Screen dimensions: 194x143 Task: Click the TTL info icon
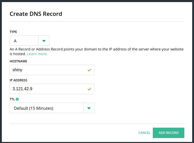(x=17, y=99)
